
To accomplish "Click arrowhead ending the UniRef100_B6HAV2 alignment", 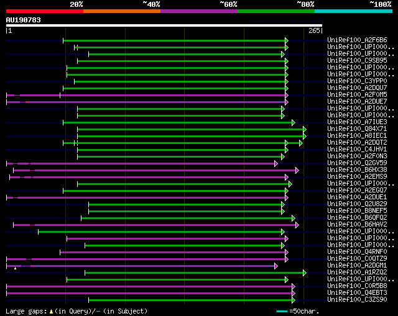I will pos(297,225).
